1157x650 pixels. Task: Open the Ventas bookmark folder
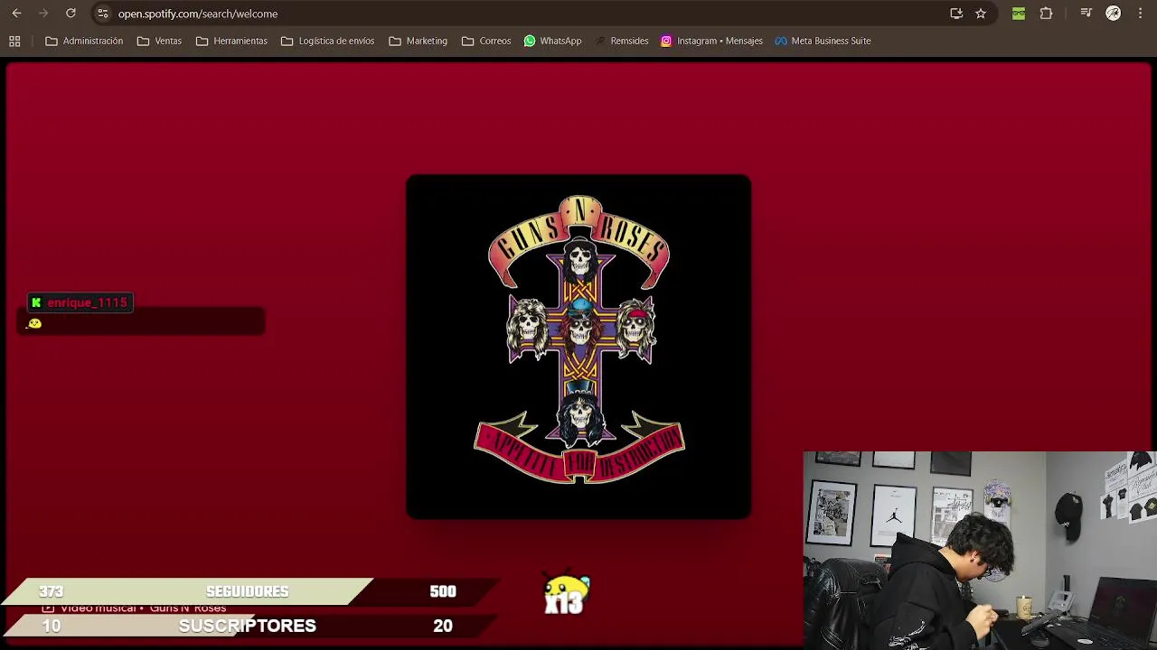coord(159,41)
